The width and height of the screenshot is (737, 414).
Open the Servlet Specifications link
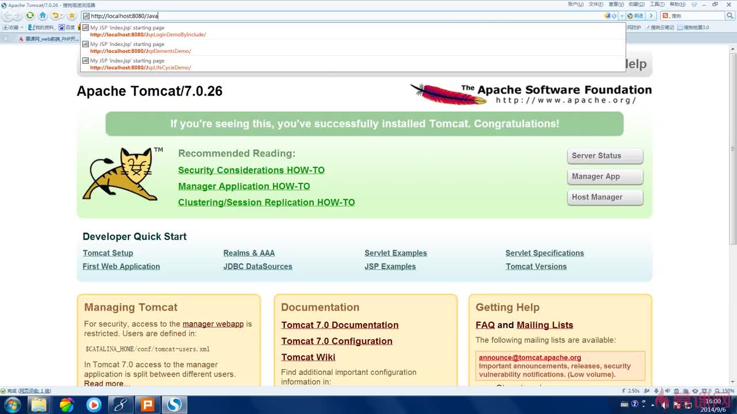[545, 253]
